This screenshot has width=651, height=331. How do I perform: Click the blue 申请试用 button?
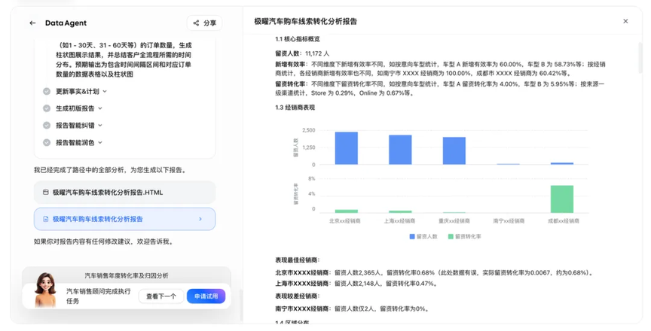pyautogui.click(x=206, y=296)
